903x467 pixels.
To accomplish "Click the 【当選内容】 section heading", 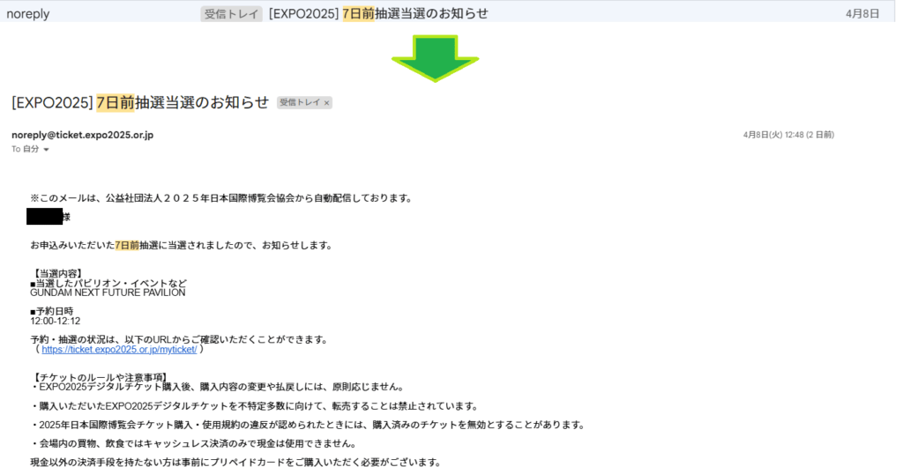I will pyautogui.click(x=56, y=273).
